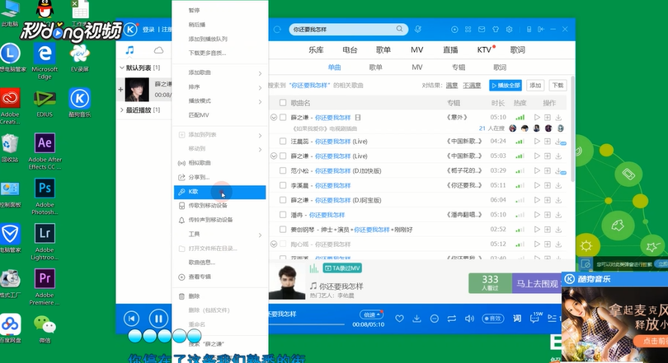Screen dimensions: 668x363
Task: Switch to the local music note tab icon
Action: point(130,50)
